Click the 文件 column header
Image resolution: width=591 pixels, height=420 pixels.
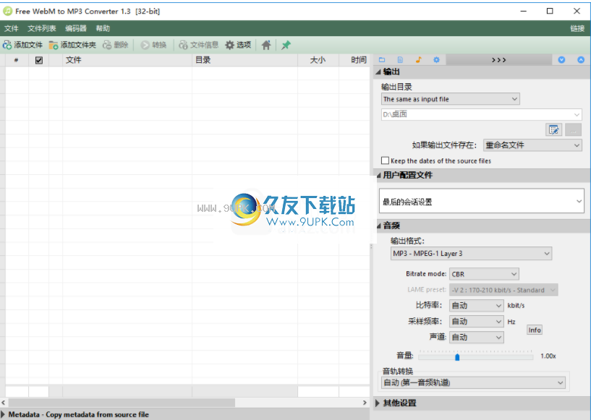pos(127,60)
